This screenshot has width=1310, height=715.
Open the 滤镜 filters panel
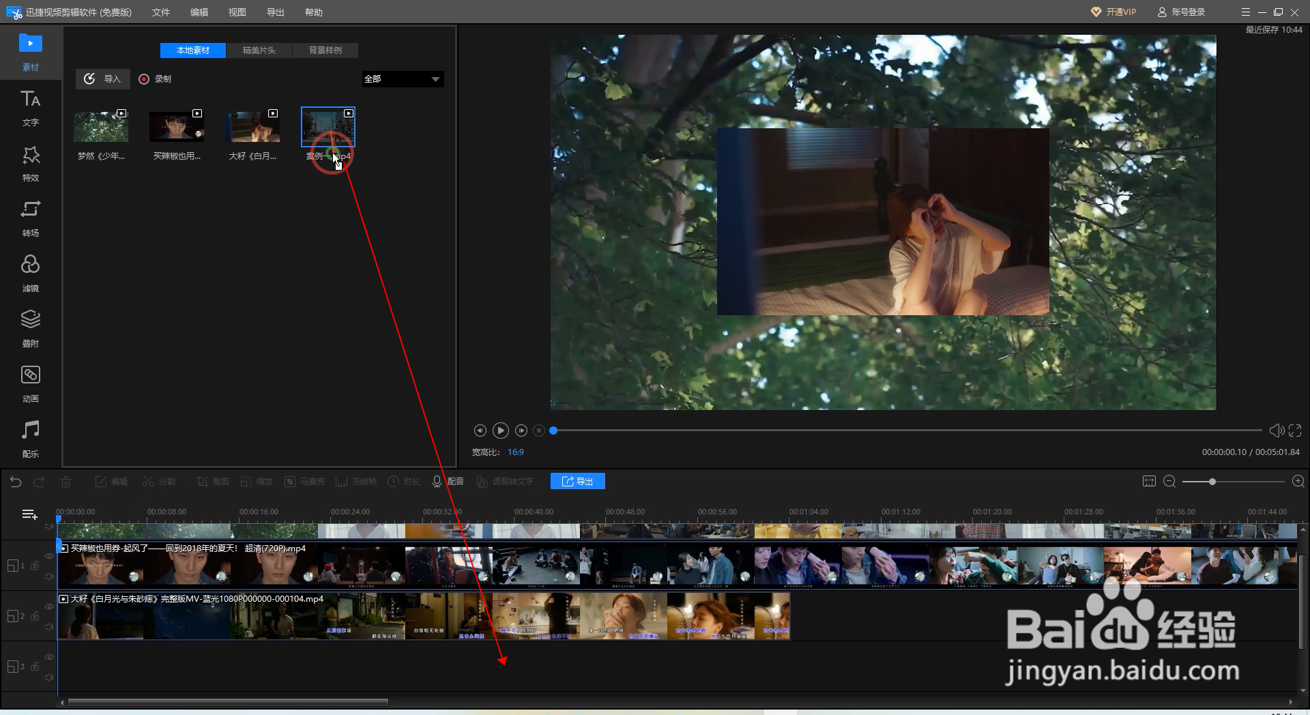[x=31, y=274]
